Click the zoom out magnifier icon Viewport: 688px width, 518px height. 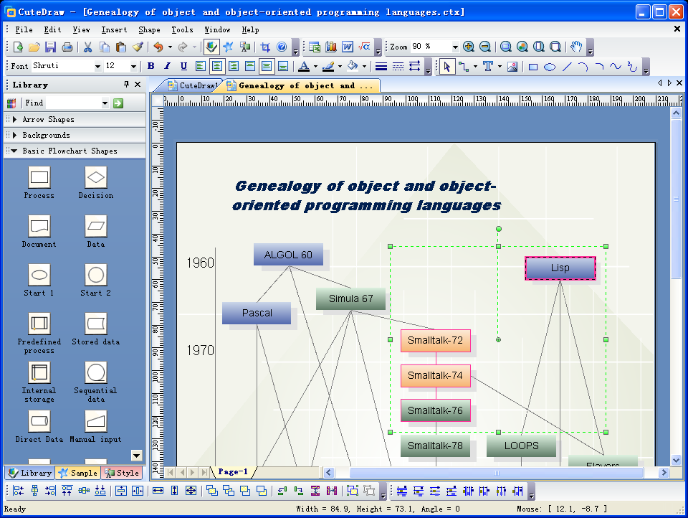(x=485, y=47)
